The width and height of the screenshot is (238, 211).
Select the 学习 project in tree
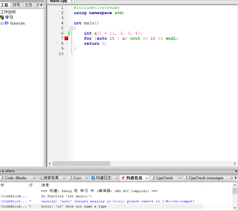click(x=9, y=17)
